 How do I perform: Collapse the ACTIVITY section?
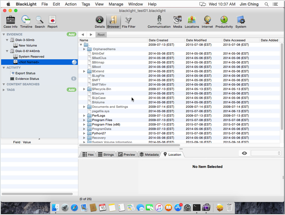coord(4,68)
